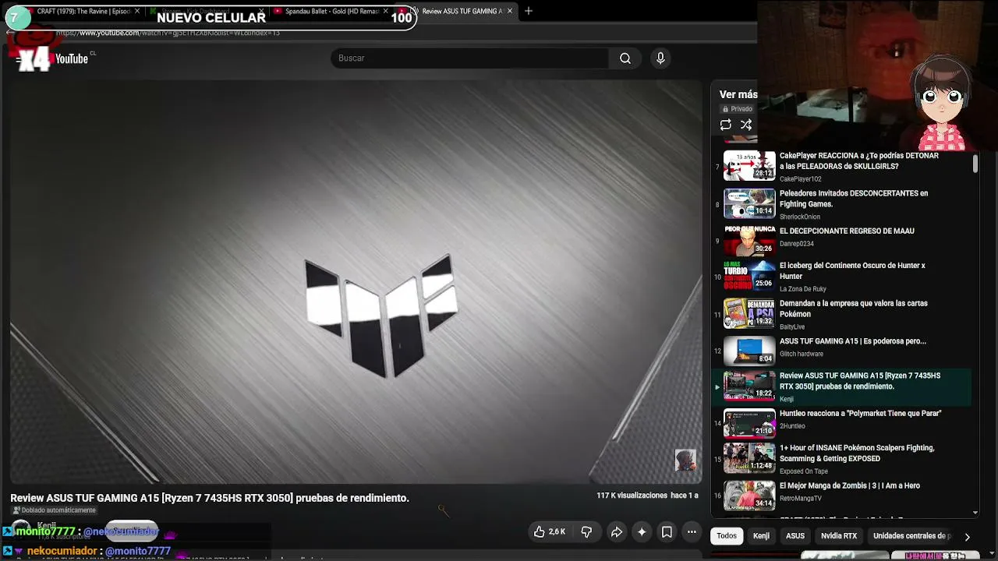Screen dimensions: 998x561
Task: Click title 'Demandan a la empresa que valora las cartas Pokémon'
Action: 854,309
